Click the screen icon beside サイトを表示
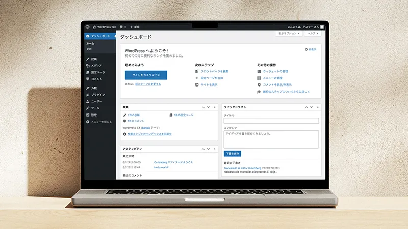408x229 pixels. point(197,85)
